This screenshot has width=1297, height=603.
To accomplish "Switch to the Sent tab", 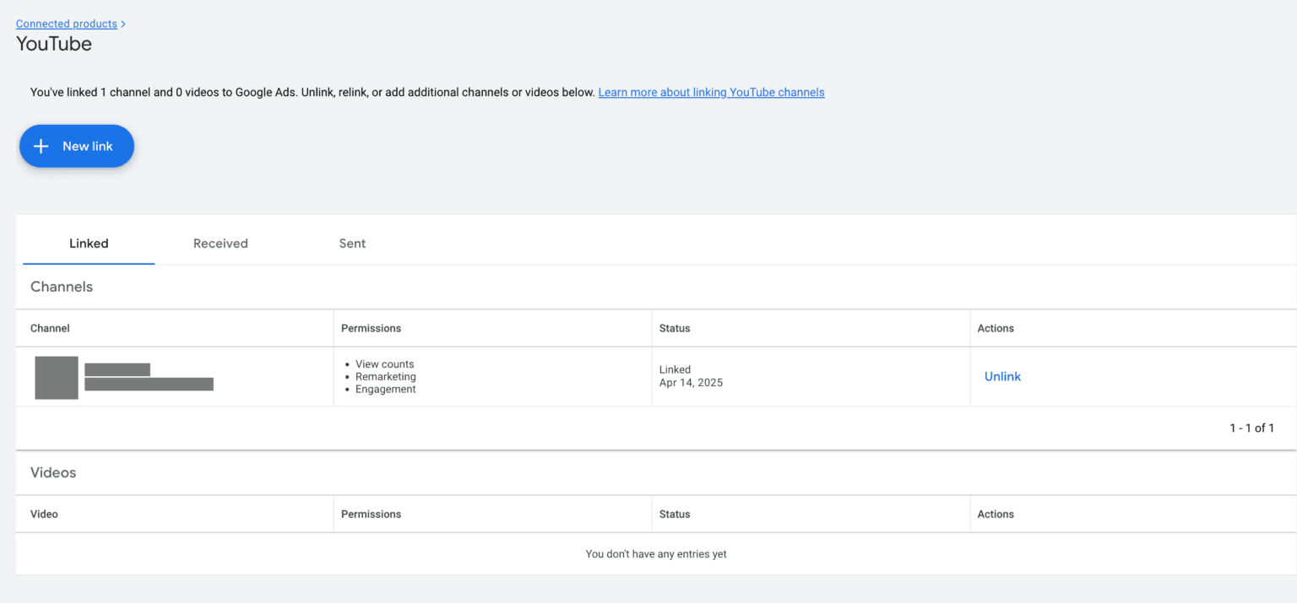I will (352, 243).
